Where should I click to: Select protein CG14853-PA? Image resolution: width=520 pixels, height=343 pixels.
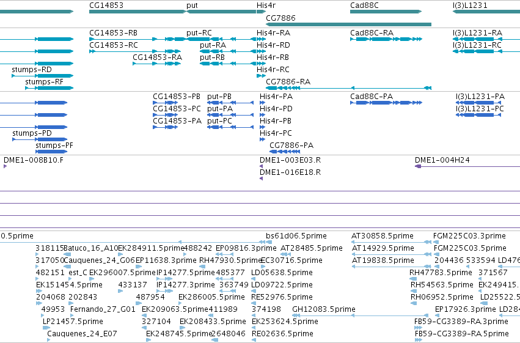coord(165,127)
